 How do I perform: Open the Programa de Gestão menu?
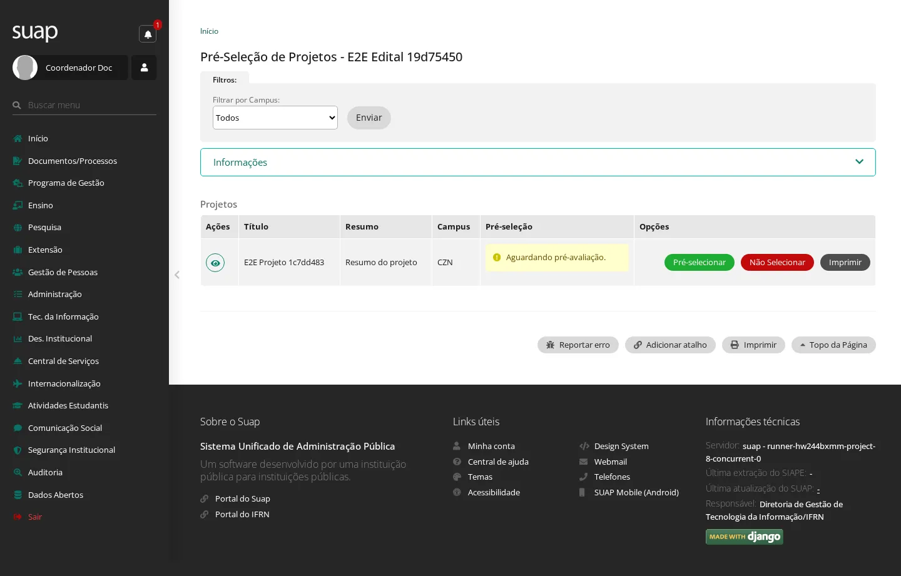click(x=84, y=183)
